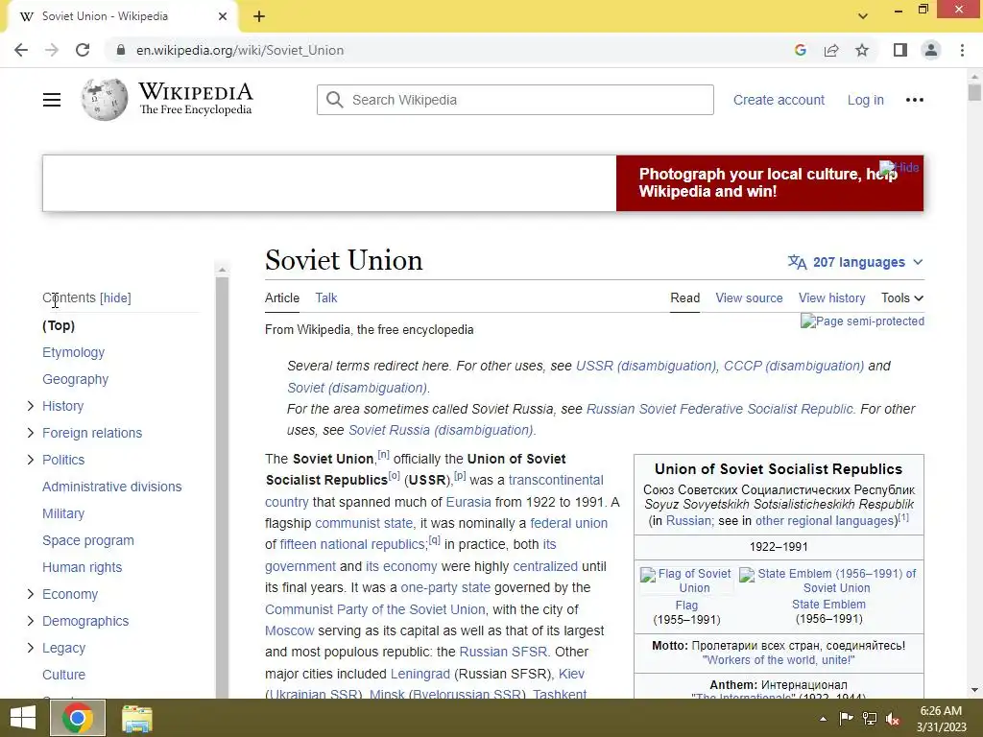The image size is (983, 737).
Task: Expand the Demographics section chevron
Action: click(x=30, y=621)
